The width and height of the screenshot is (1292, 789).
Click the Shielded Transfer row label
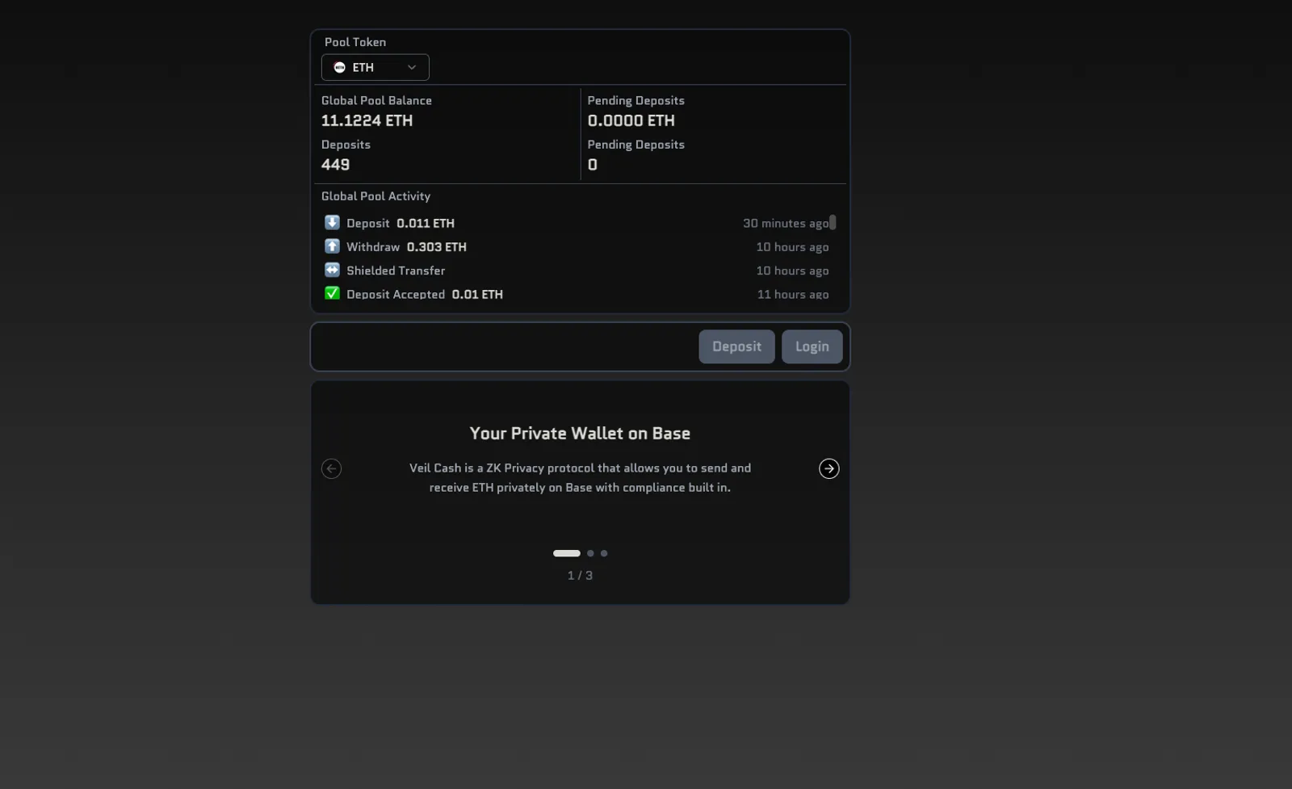tap(396, 271)
